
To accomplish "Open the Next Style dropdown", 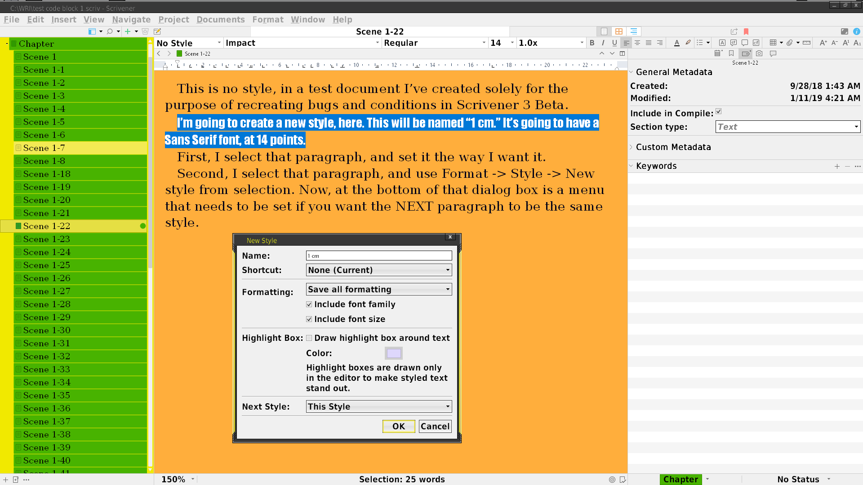I will (379, 406).
